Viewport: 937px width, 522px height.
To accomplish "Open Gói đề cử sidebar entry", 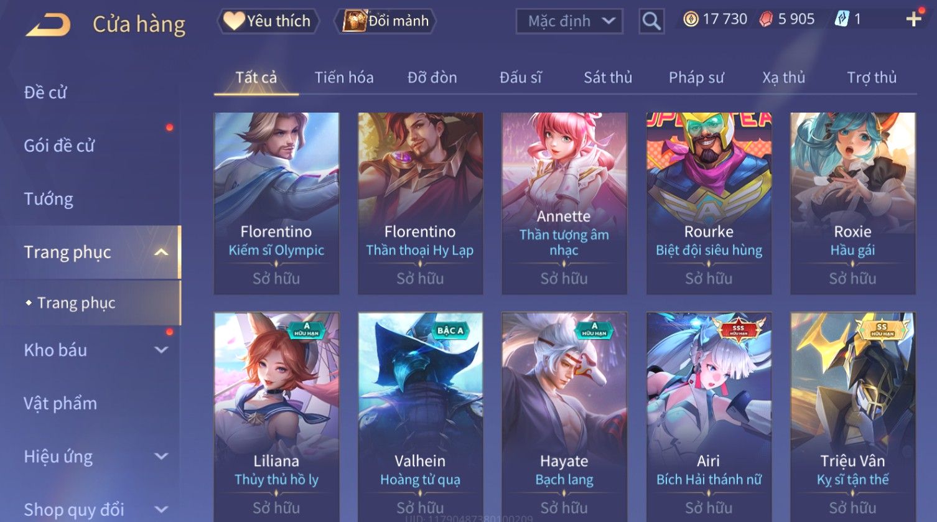I will (59, 146).
